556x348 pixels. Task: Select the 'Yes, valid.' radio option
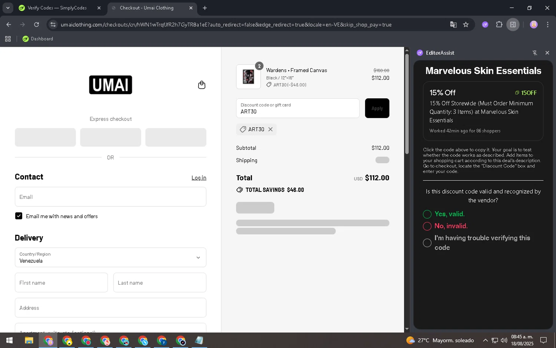[x=427, y=214]
